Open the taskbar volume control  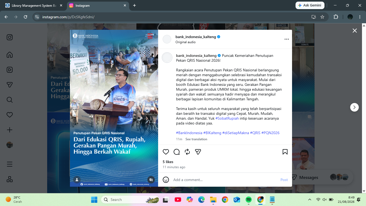point(324,200)
